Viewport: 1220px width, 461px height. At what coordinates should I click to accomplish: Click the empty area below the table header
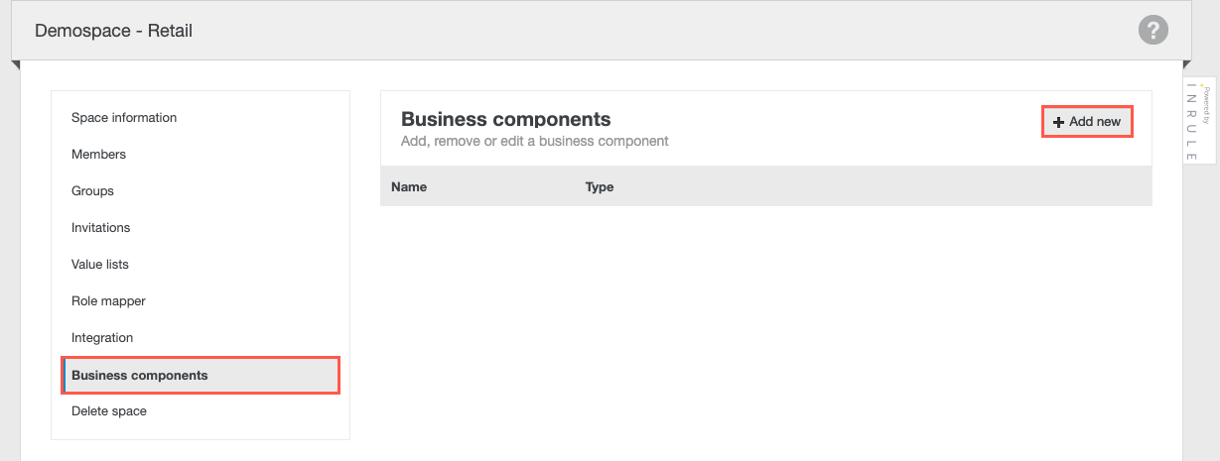click(764, 317)
